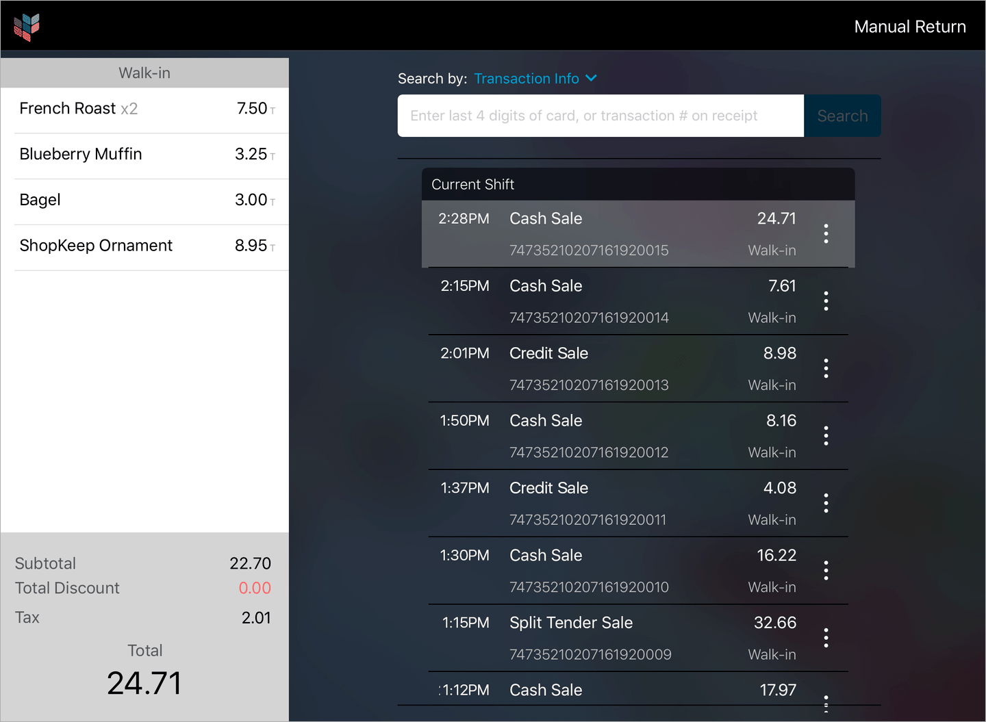Open options menu for 1:50PM Cash Sale

coord(826,436)
